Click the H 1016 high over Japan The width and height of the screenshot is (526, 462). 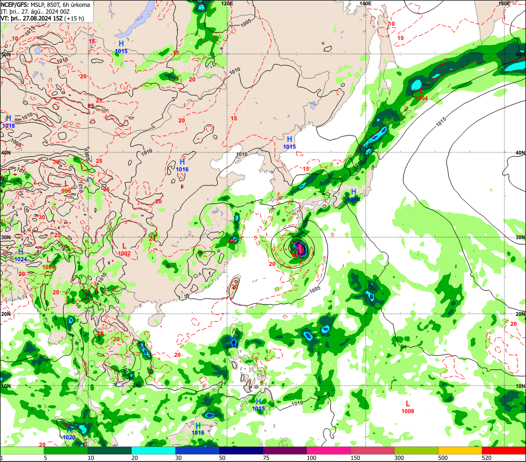(353, 195)
